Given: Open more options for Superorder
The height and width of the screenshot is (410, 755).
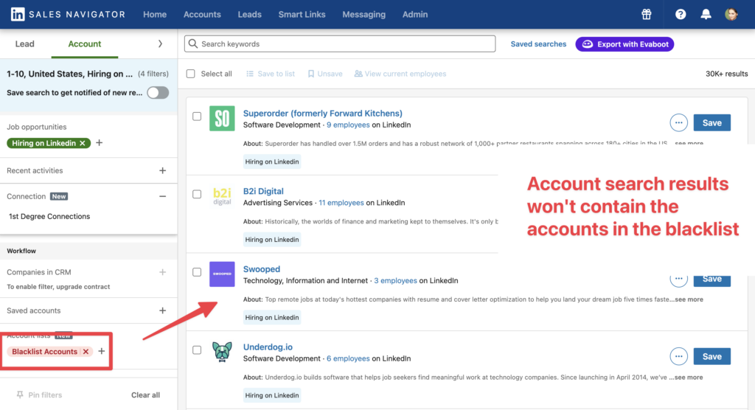Looking at the screenshot, I should tap(678, 123).
